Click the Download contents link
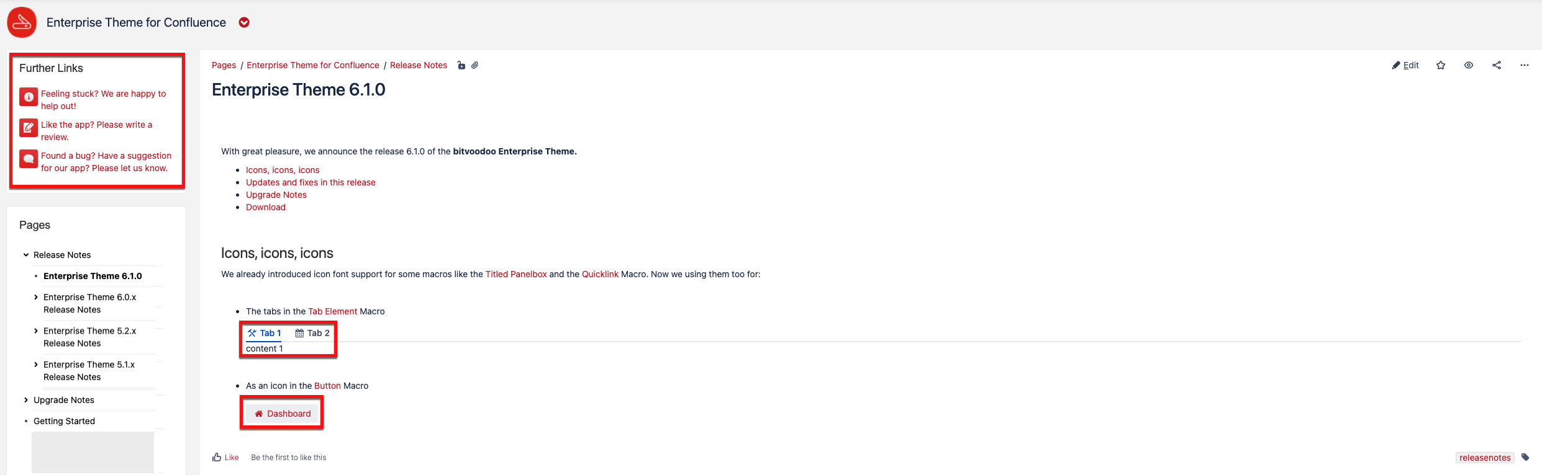 tap(266, 207)
